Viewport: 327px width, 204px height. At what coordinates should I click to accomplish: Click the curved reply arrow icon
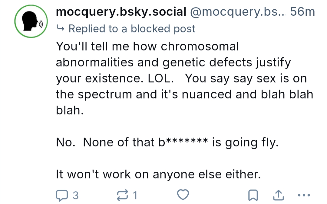[61, 29]
